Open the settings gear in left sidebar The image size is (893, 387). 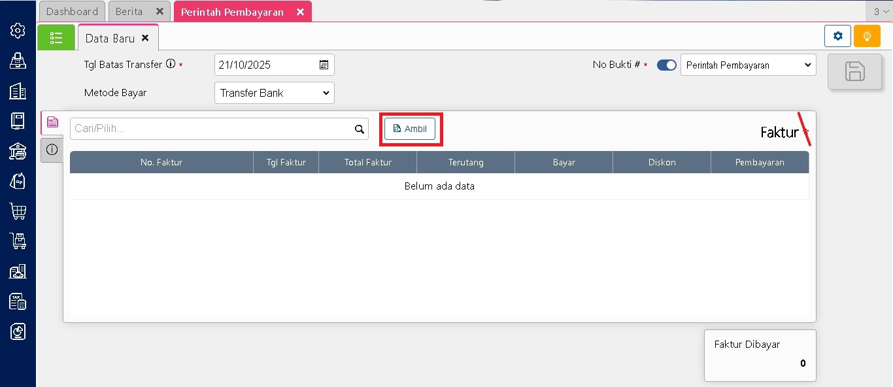click(x=18, y=31)
